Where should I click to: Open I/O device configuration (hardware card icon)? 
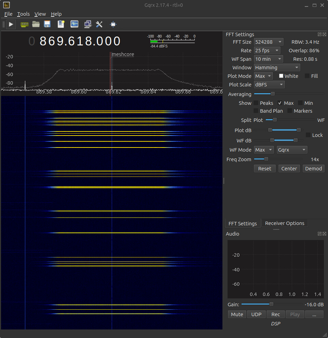[x=25, y=24]
